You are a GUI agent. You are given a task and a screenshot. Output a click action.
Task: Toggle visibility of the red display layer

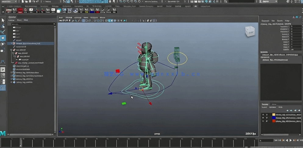point(263,121)
